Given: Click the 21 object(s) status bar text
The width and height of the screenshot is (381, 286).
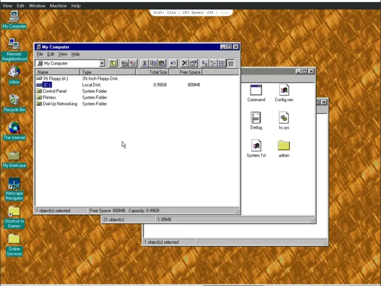Looking at the screenshot, I should [113, 219].
